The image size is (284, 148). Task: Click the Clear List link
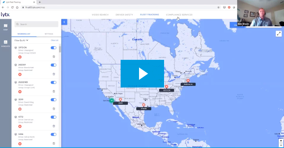[55, 40]
